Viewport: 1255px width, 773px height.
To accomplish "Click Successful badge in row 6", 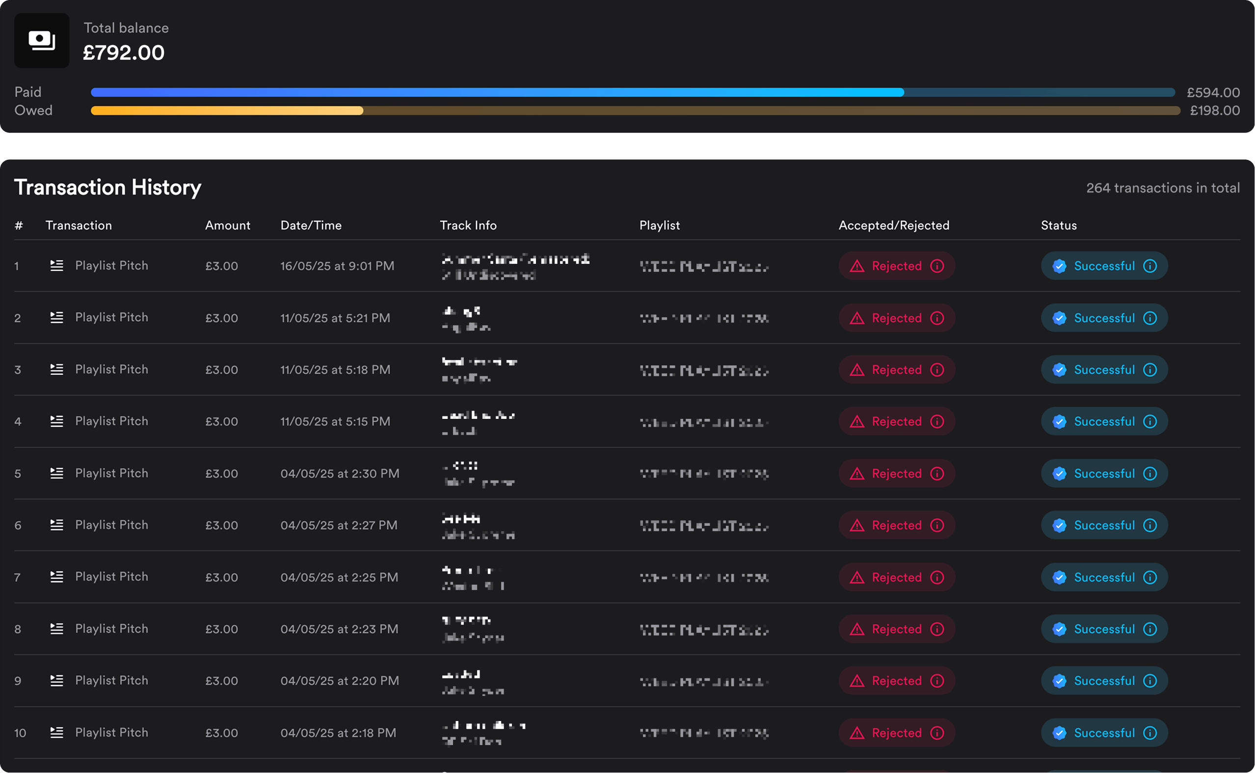I will tap(1103, 525).
